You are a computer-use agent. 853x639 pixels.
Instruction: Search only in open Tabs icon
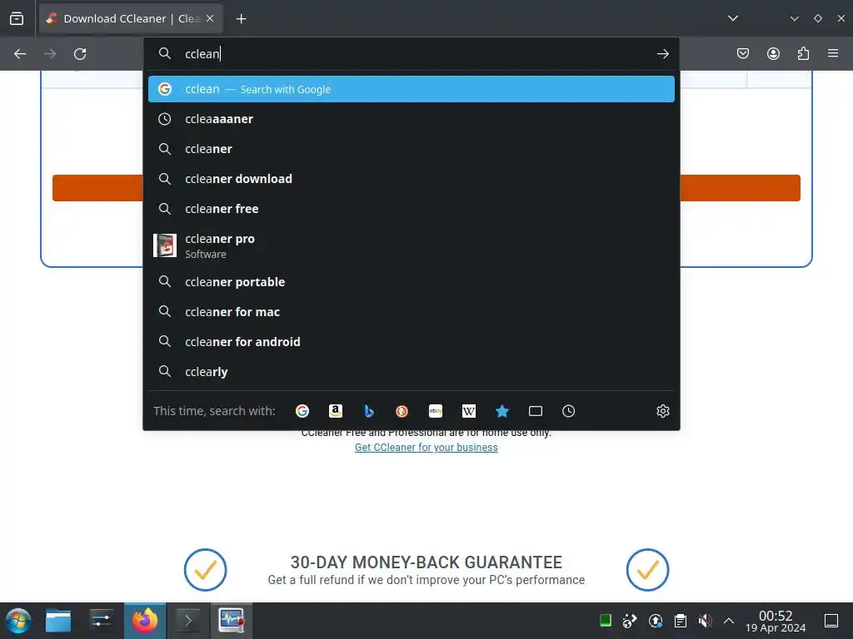[x=536, y=411]
